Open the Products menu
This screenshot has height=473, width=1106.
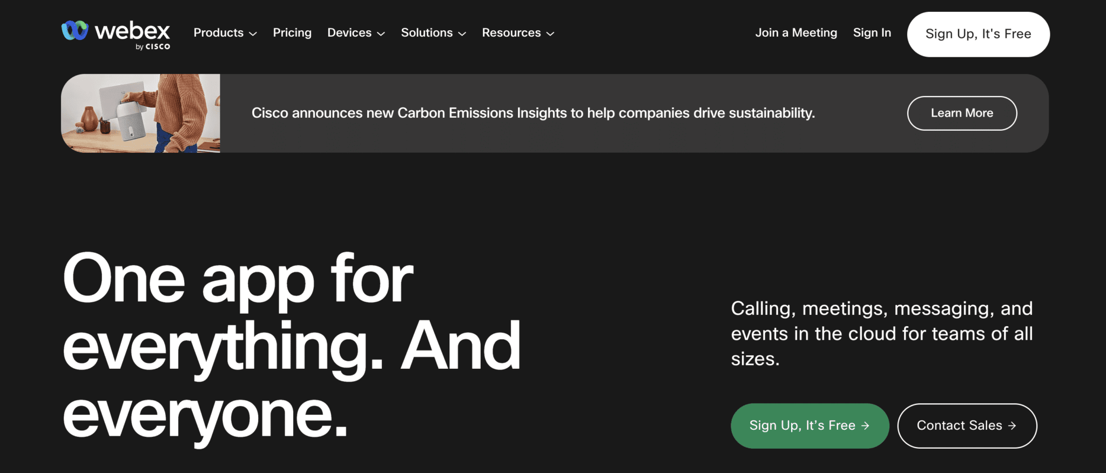[219, 33]
